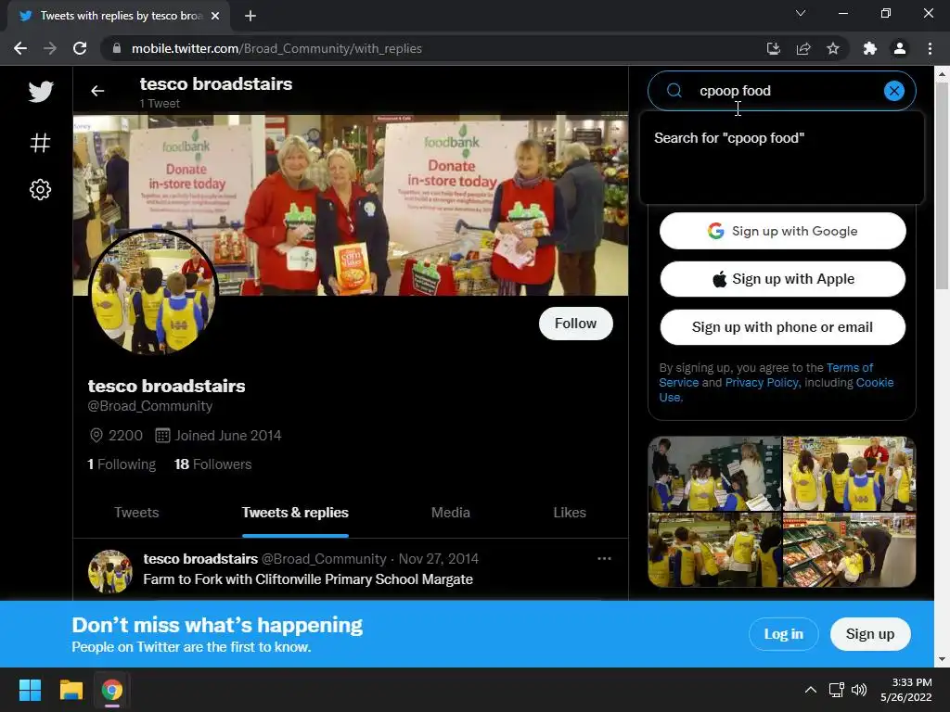View site lock information icon

117,48
